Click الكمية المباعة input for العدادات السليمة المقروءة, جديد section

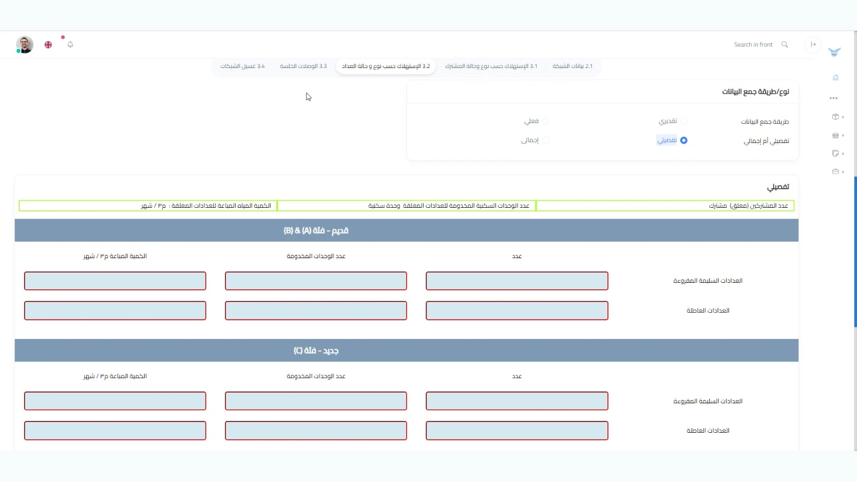(115, 401)
